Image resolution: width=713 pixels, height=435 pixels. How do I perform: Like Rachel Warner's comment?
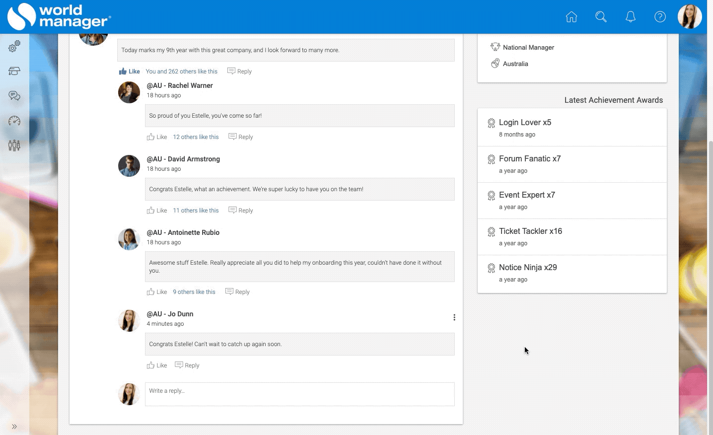(157, 137)
